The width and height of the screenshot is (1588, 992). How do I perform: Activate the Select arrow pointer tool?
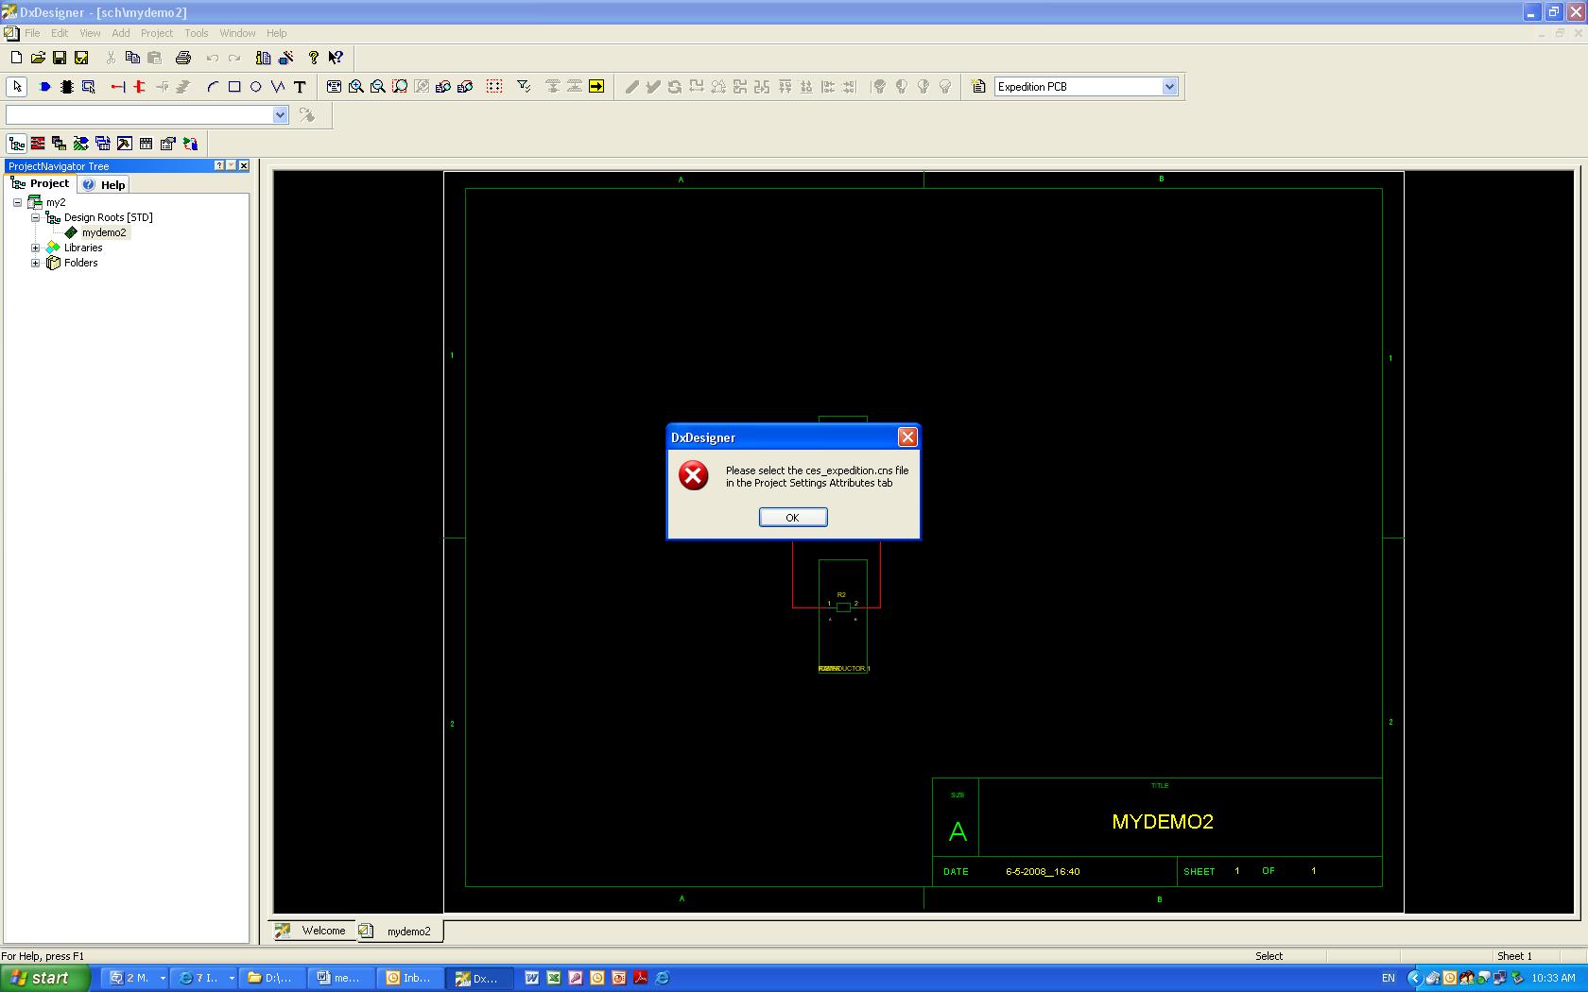click(16, 87)
